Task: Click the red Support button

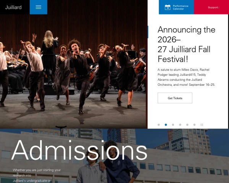Action: (211, 7)
